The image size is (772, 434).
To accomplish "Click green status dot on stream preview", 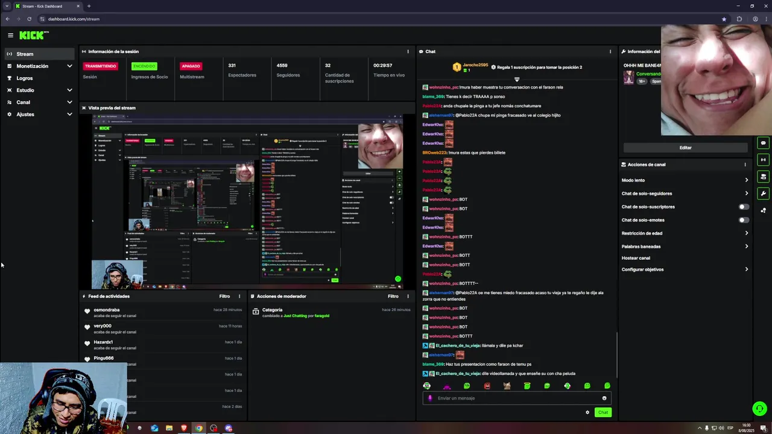I will pyautogui.click(x=397, y=279).
